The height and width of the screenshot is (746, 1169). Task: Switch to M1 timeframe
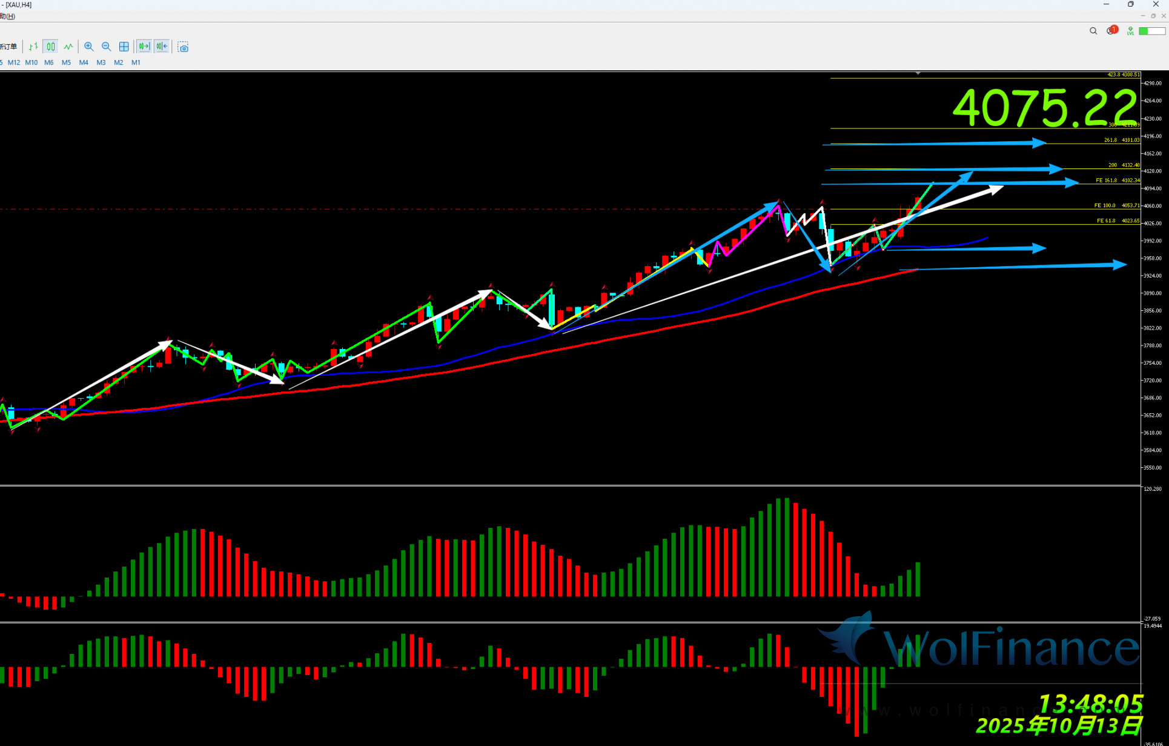(x=136, y=62)
